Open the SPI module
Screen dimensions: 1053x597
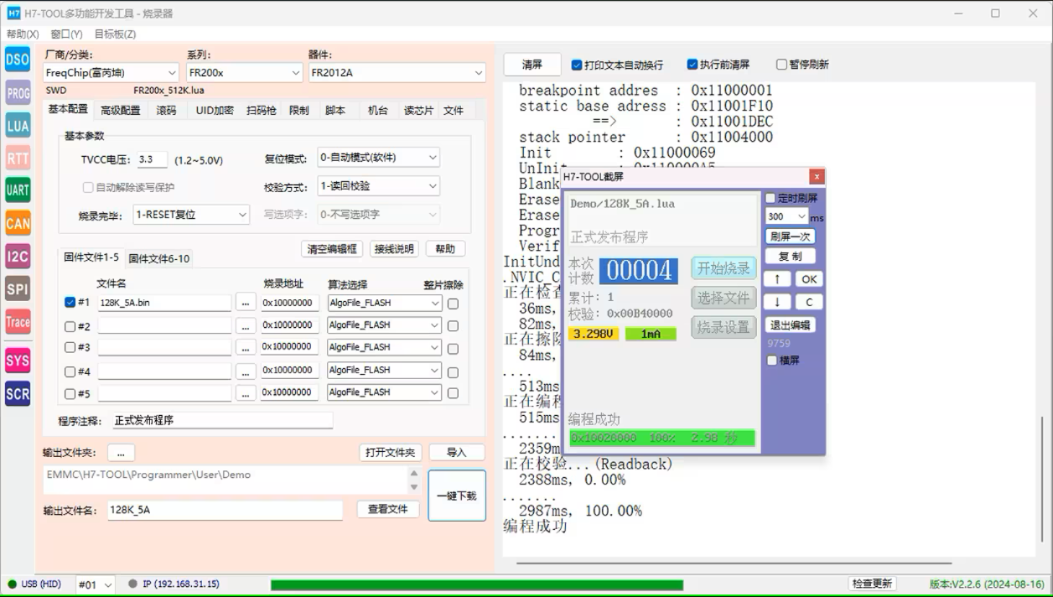point(18,289)
